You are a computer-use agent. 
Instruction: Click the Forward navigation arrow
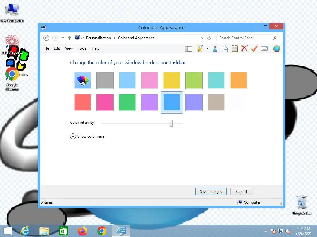[x=55, y=38]
